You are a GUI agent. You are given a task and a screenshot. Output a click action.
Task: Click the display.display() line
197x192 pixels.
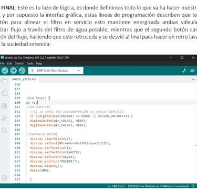point(46,166)
